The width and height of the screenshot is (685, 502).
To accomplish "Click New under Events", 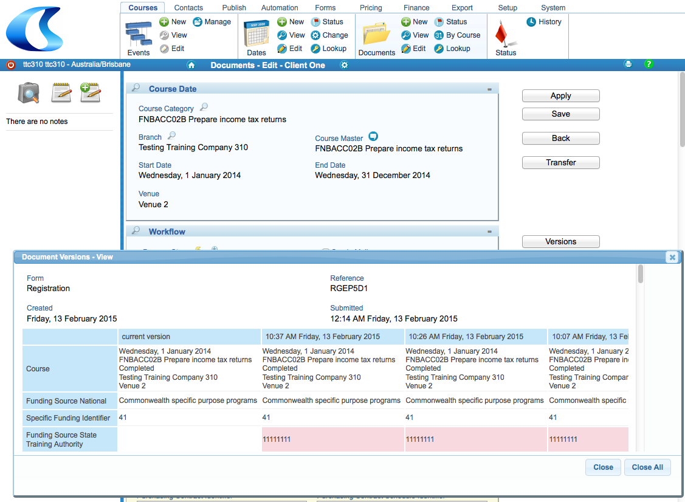I will [173, 22].
